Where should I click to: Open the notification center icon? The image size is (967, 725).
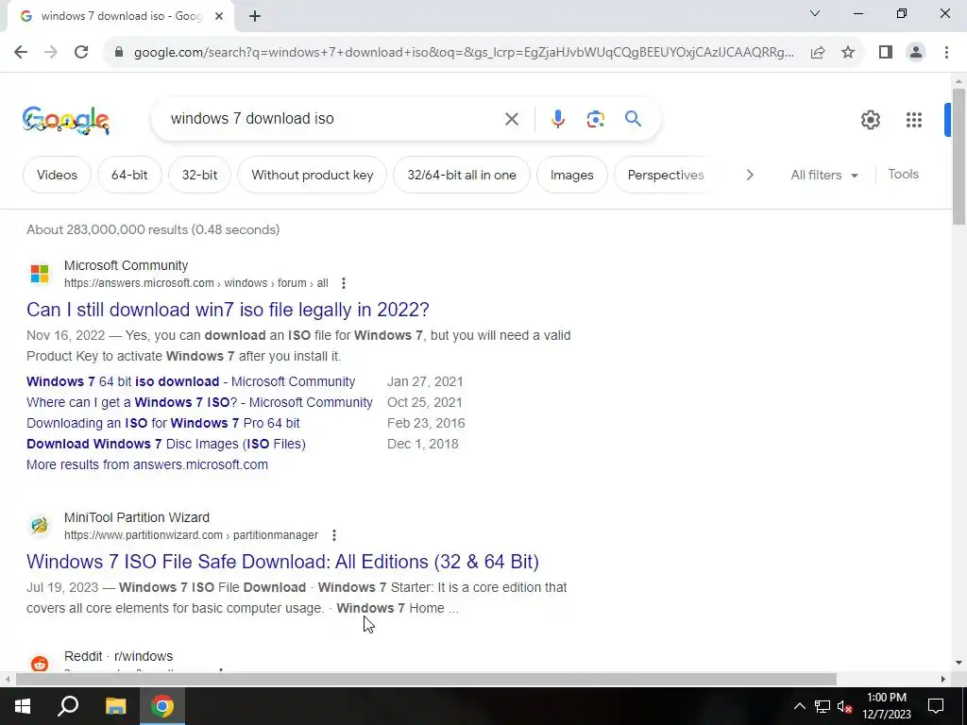tap(936, 706)
